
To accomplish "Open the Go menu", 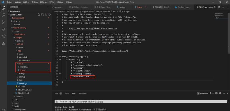I will point(43,2).
